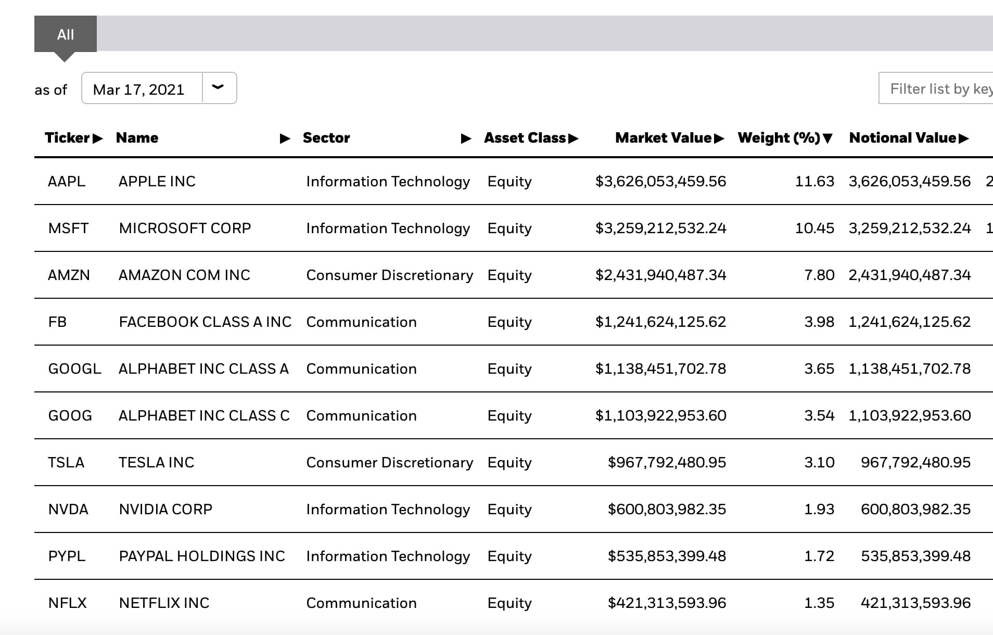This screenshot has width=993, height=635.
Task: Click PayPal notional value 535,853,399.48
Action: tap(915, 556)
